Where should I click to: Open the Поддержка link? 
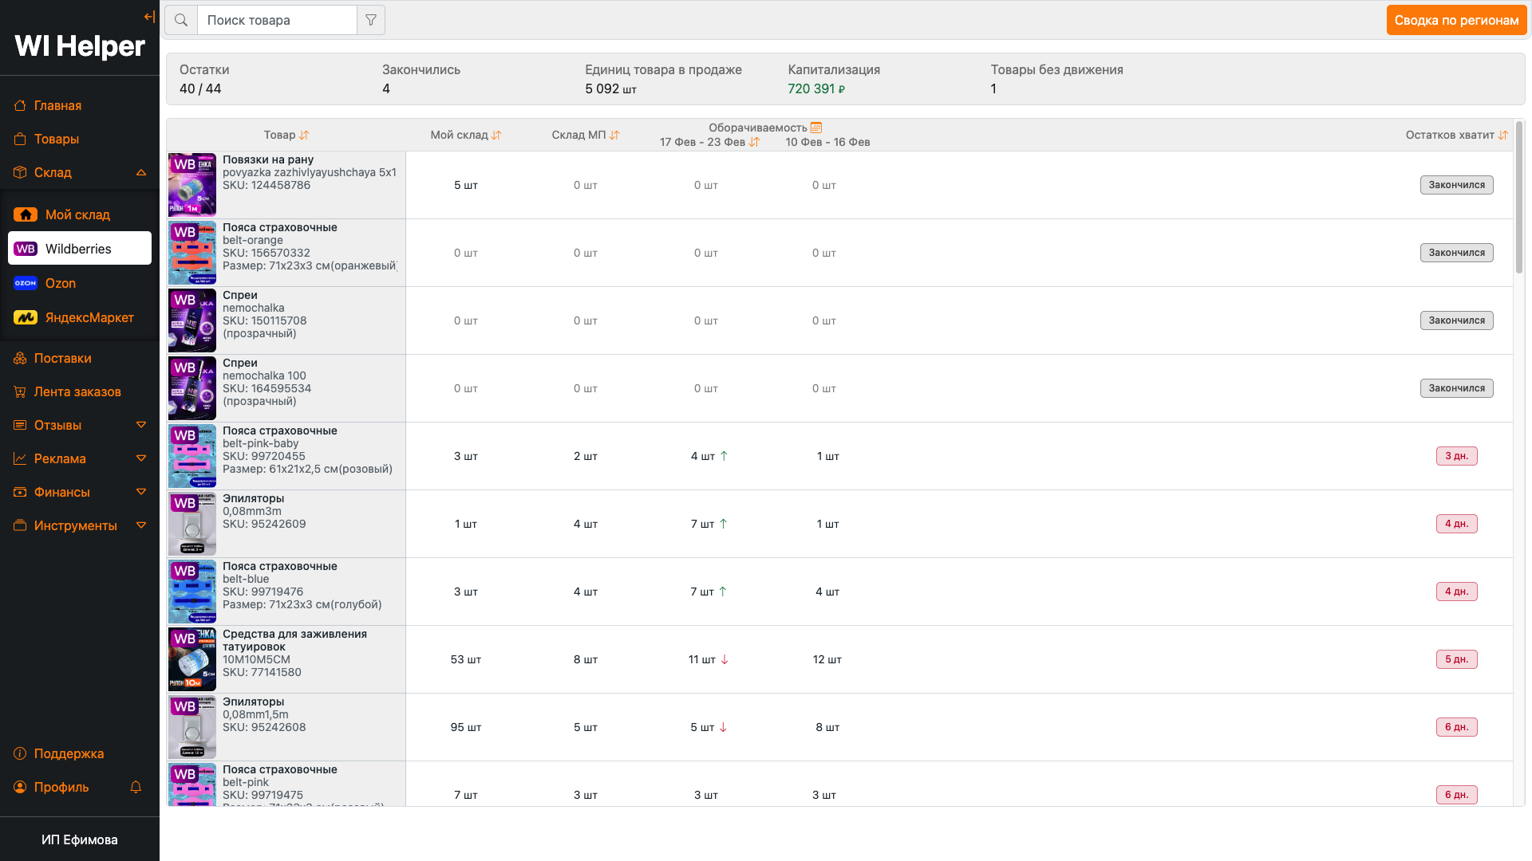69,753
